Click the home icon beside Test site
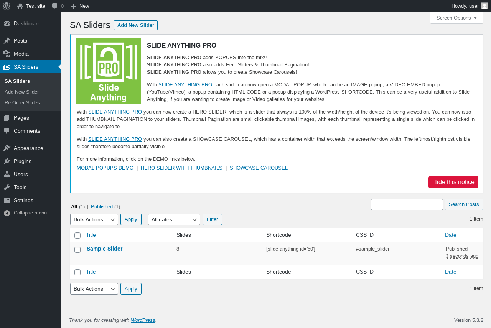 point(20,6)
